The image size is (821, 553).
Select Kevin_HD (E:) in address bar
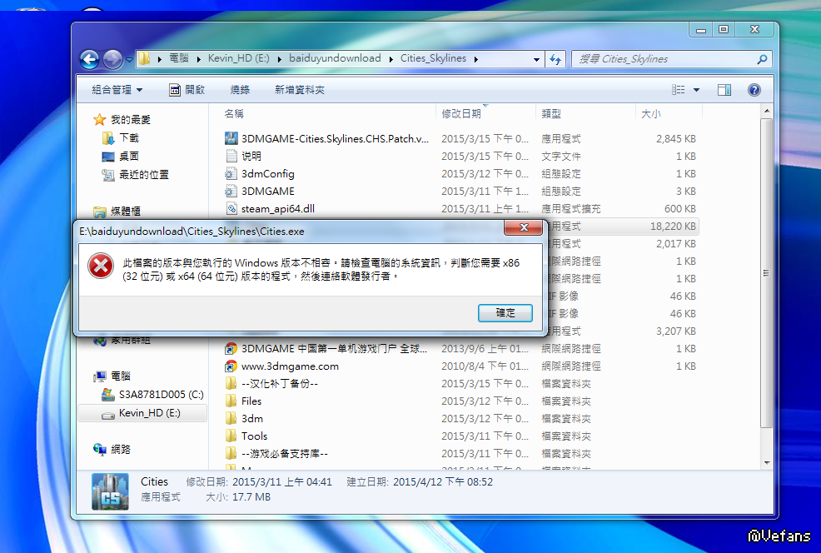(239, 58)
